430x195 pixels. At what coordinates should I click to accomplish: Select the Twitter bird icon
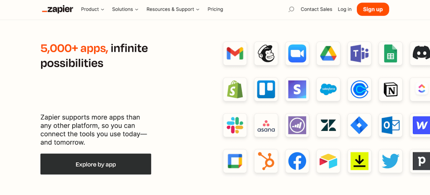(x=391, y=161)
